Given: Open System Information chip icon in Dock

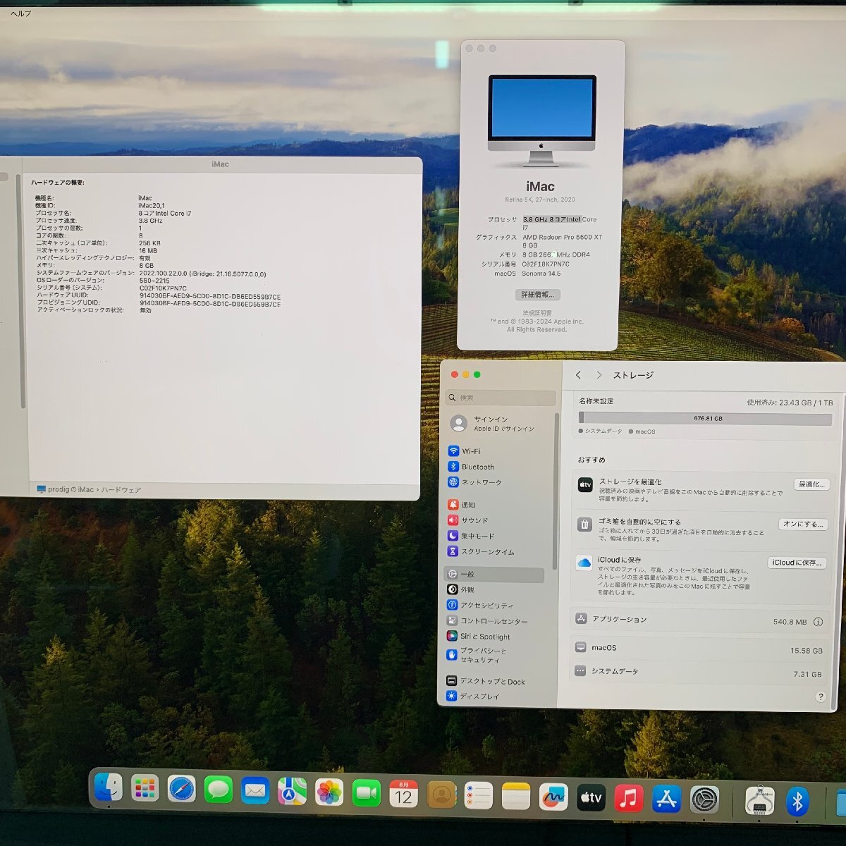Looking at the screenshot, I should coord(759,801).
